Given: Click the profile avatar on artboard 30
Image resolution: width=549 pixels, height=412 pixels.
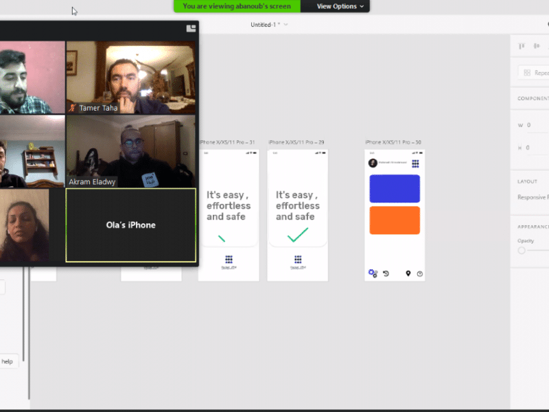Looking at the screenshot, I should (x=373, y=163).
